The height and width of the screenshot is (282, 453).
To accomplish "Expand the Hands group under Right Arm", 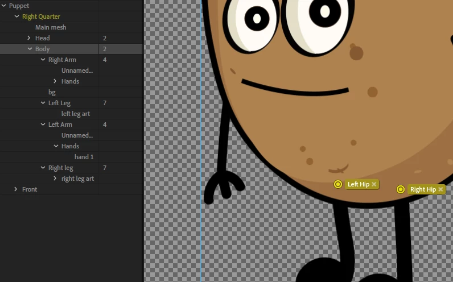I will click(55, 81).
